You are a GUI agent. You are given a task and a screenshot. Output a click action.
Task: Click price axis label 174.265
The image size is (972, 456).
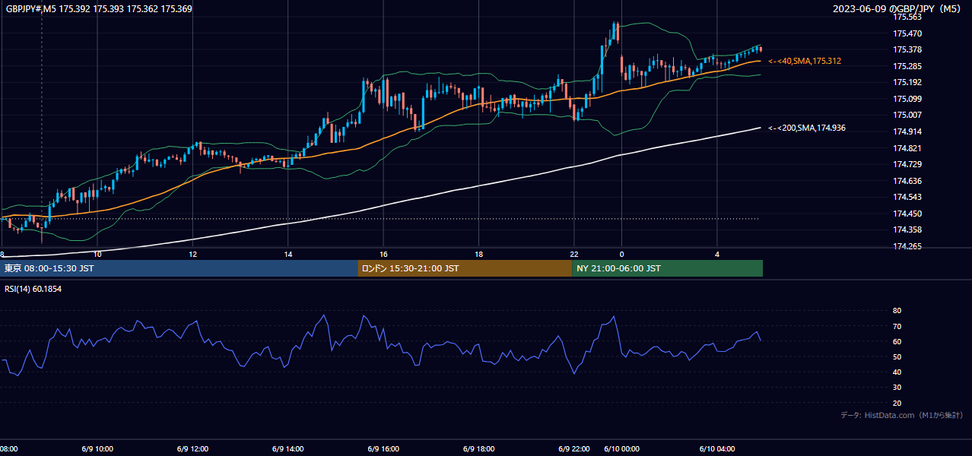(x=907, y=246)
